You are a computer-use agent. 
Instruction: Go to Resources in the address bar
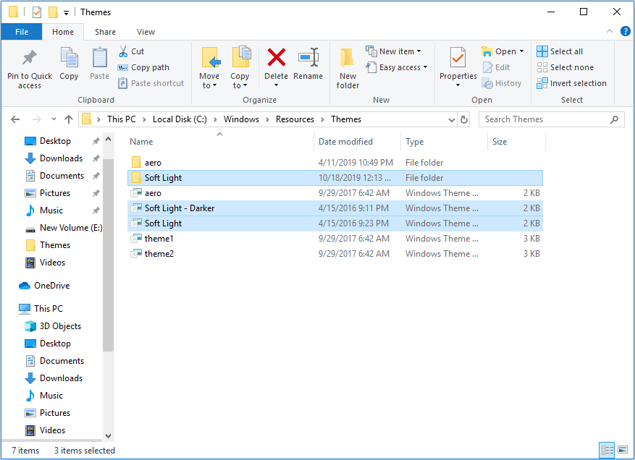[295, 119]
